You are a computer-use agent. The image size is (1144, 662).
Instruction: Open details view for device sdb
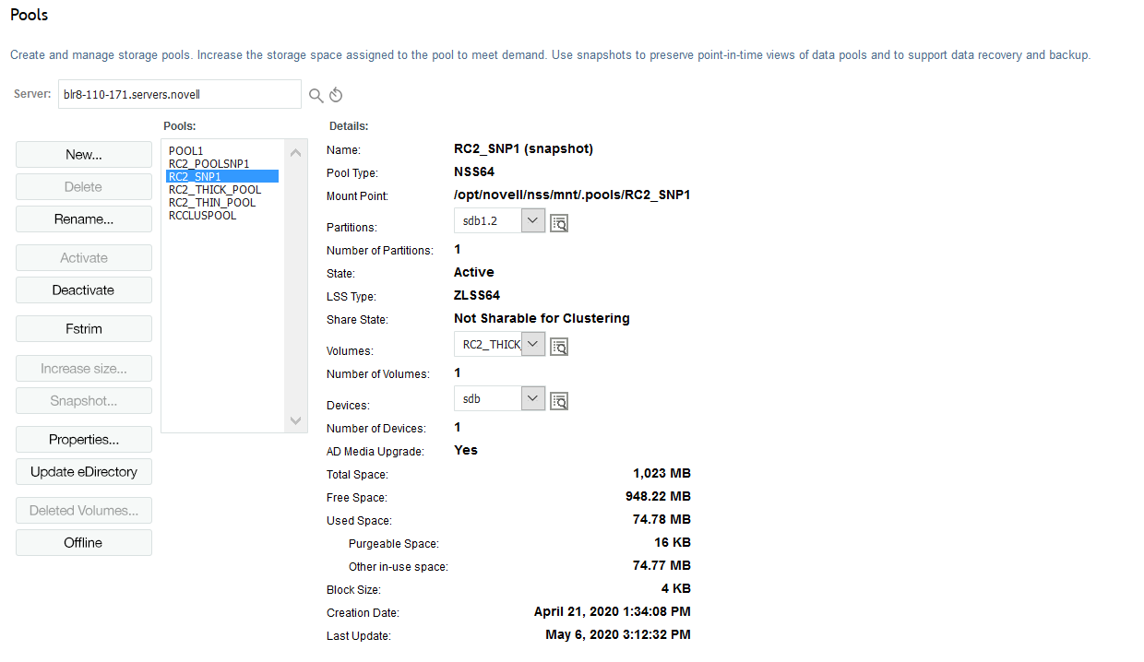pos(558,399)
